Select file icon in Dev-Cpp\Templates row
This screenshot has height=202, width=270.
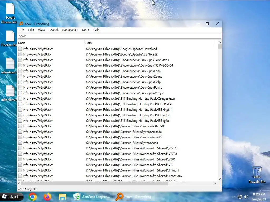20,60
